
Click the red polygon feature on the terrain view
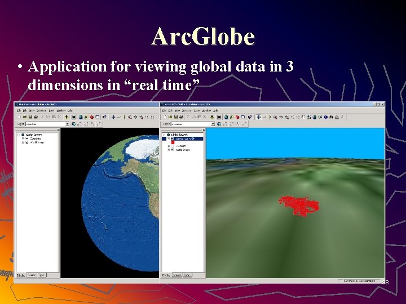click(x=299, y=206)
